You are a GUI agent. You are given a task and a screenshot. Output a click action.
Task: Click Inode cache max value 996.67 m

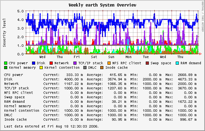(188, 119)
